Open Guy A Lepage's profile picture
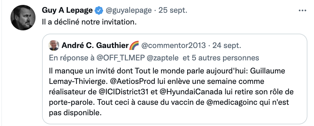This screenshot has height=126, width=314. pyautogui.click(x=23, y=18)
